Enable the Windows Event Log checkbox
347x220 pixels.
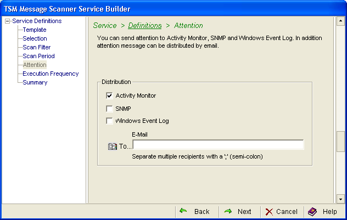(x=109, y=121)
